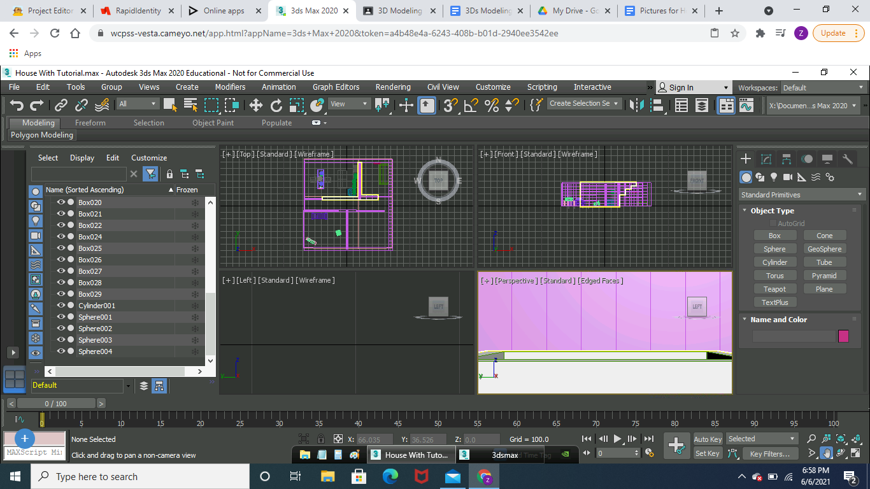The height and width of the screenshot is (489, 870).
Task: Toggle frozen snowflake for Sphere001
Action: click(195, 317)
